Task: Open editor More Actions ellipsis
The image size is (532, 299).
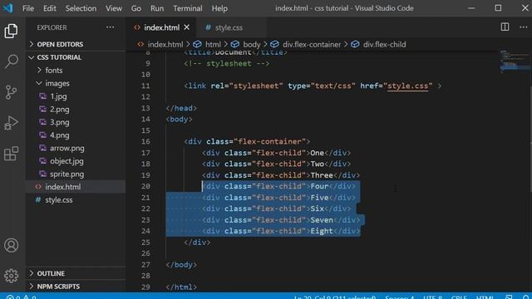Action: point(523,27)
